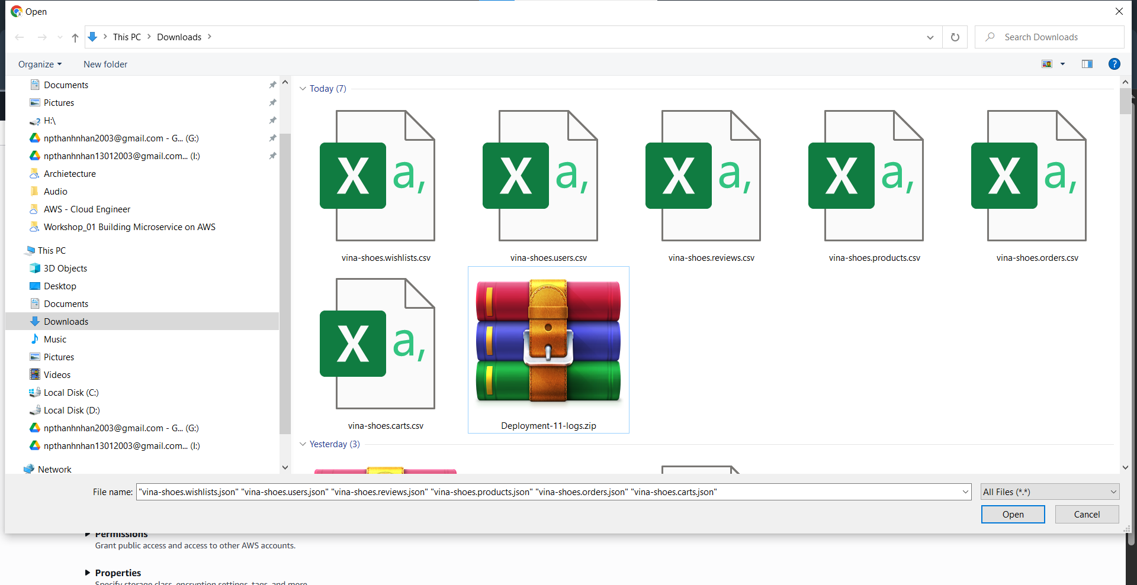This screenshot has height=585, width=1137.
Task: Collapse the Today (7) group
Action: coord(303,89)
